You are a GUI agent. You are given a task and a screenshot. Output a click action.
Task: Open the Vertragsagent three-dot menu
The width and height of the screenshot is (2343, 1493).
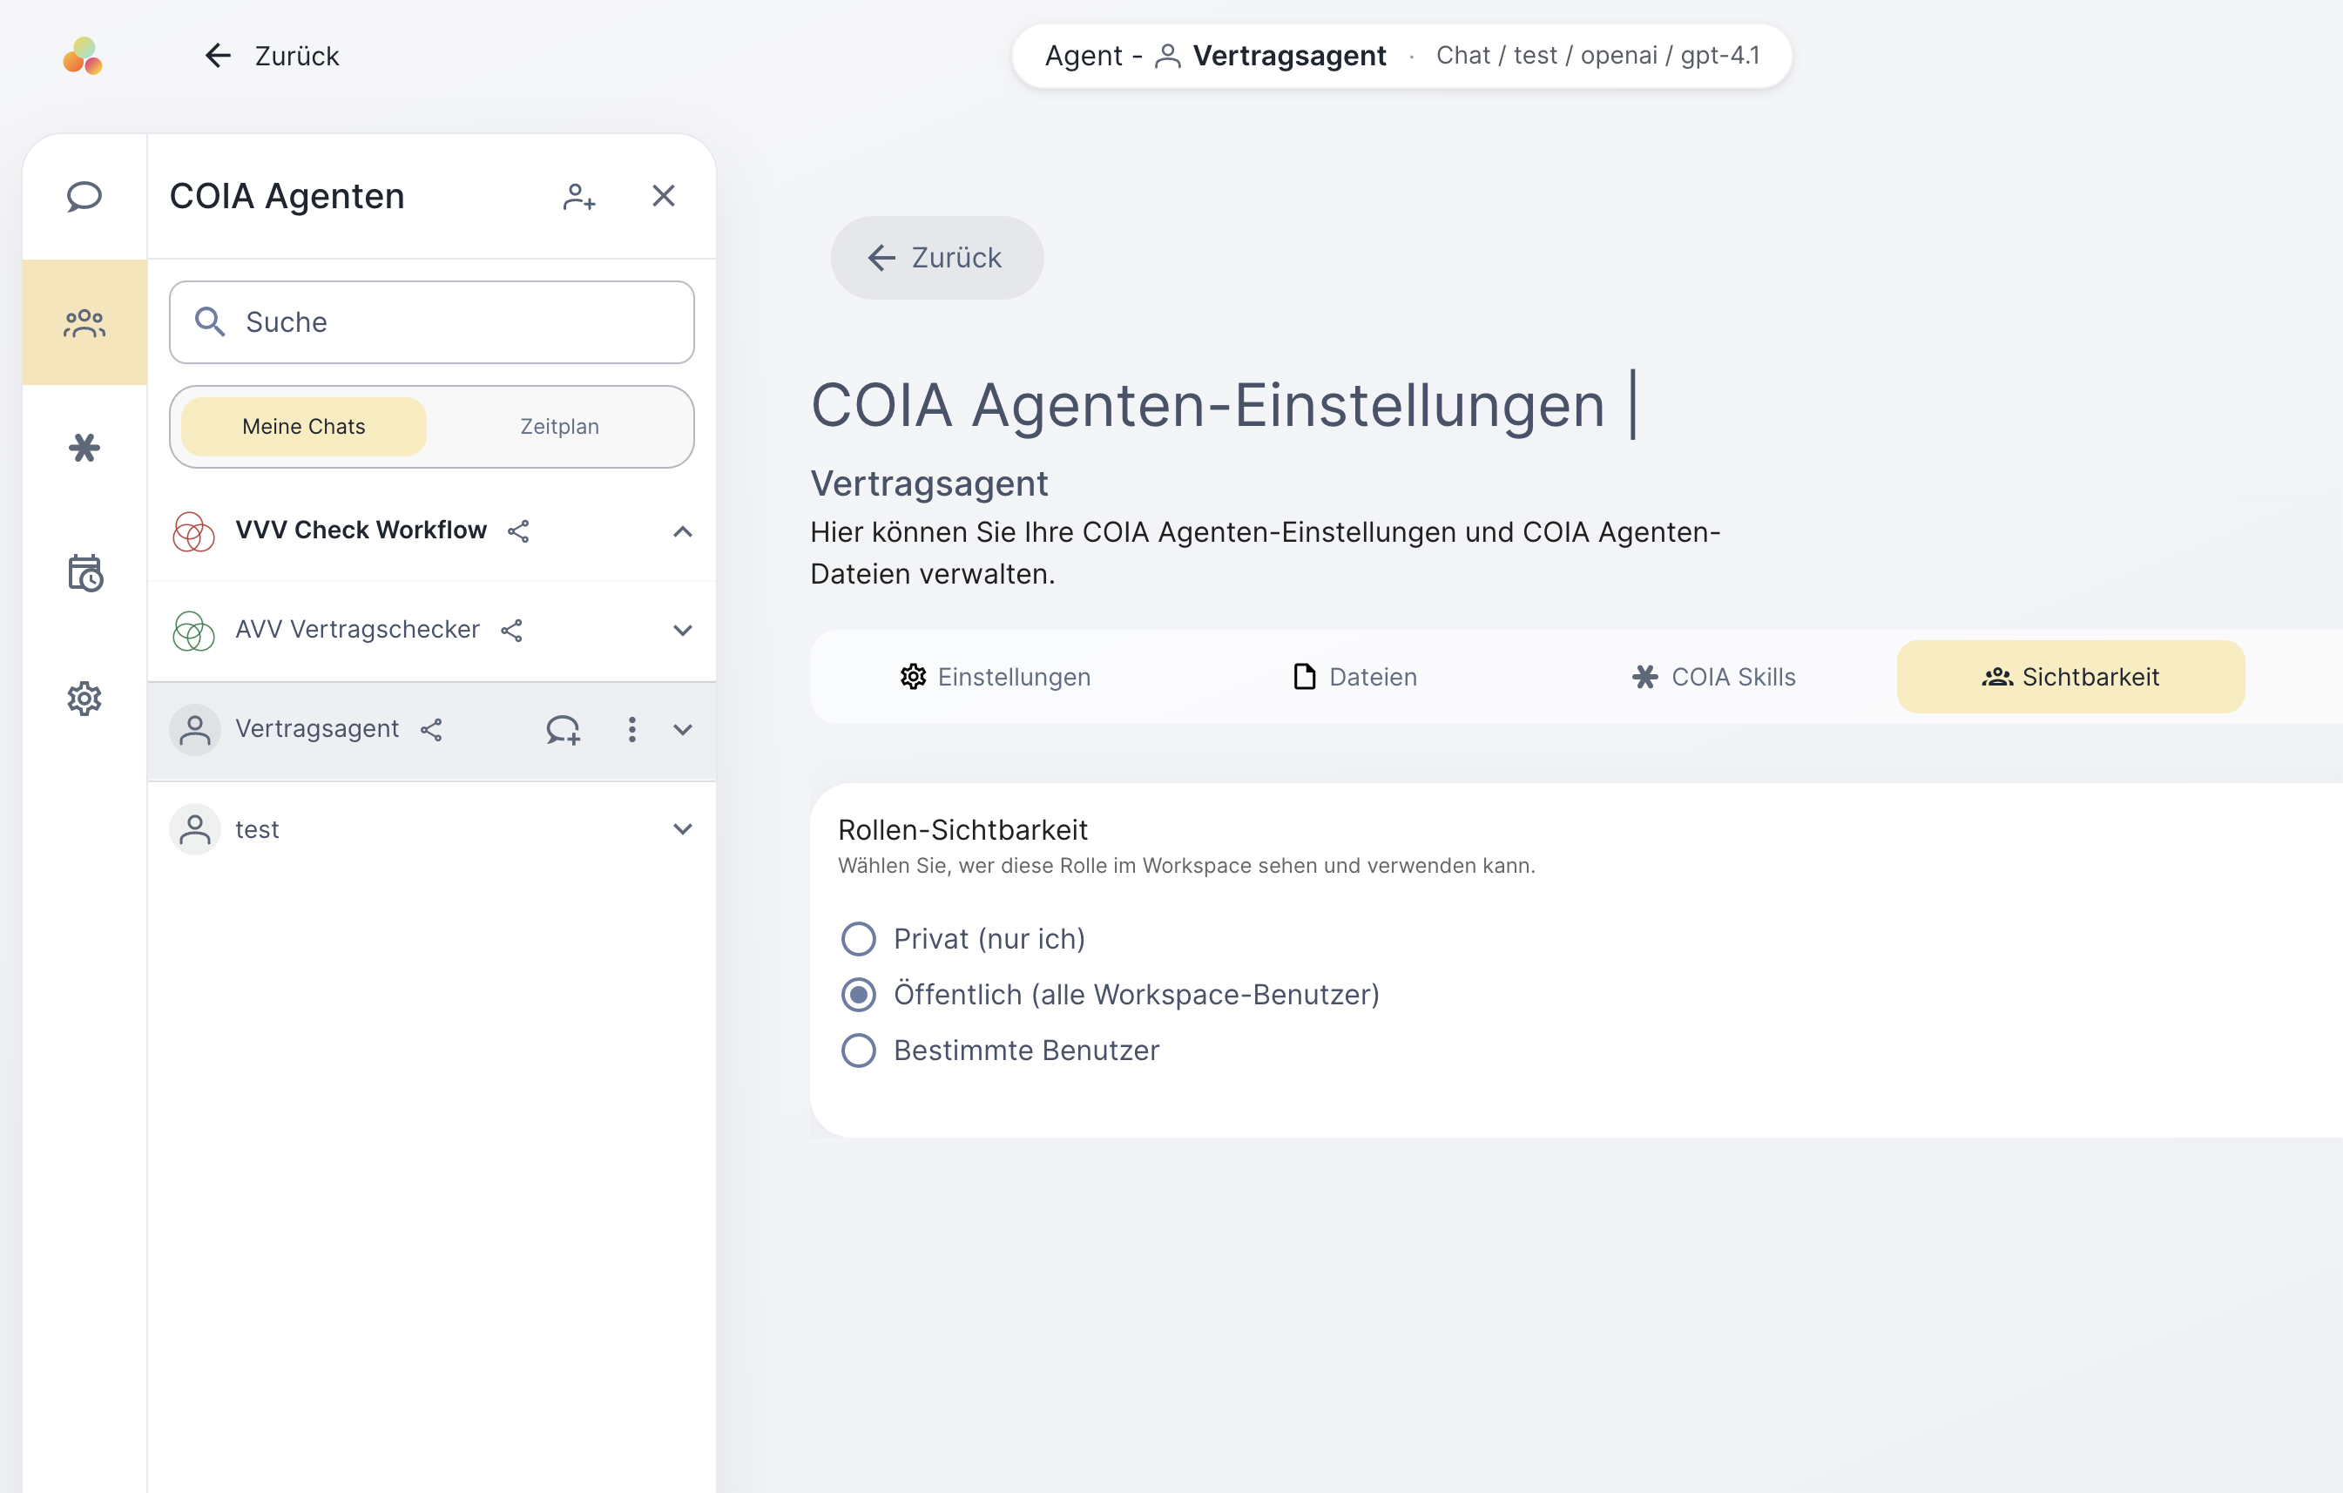(631, 730)
